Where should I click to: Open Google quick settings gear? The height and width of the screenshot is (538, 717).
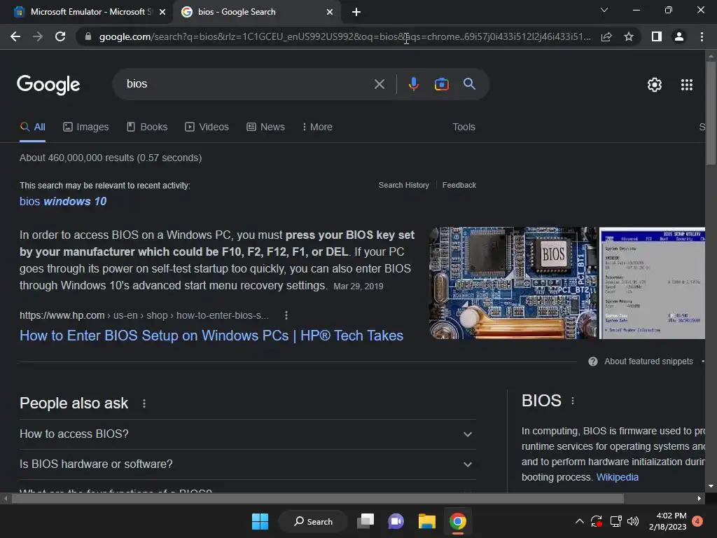(x=655, y=85)
